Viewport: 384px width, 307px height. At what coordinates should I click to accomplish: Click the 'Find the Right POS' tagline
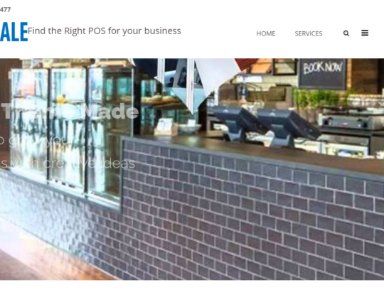pos(105,31)
